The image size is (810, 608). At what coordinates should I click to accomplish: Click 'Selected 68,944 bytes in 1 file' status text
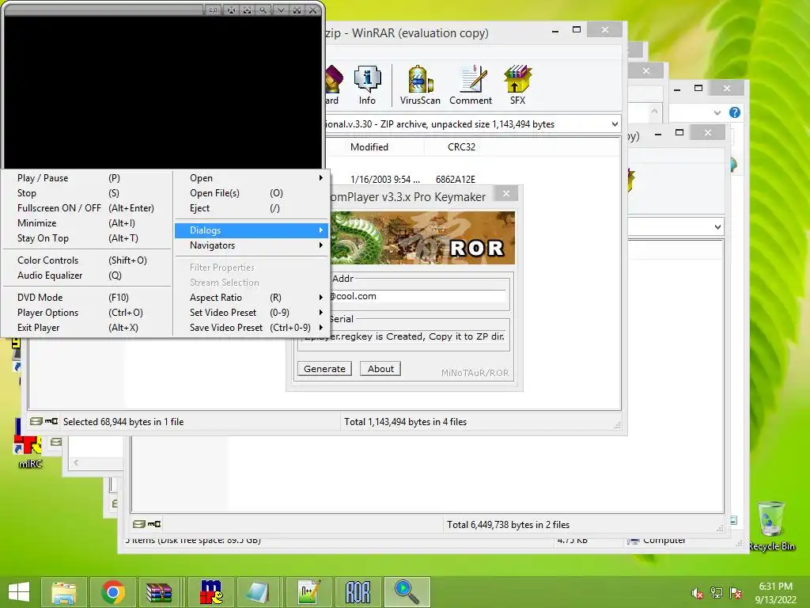point(123,422)
